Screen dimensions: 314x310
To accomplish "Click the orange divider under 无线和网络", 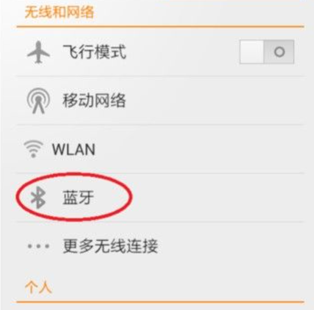I will (160, 26).
